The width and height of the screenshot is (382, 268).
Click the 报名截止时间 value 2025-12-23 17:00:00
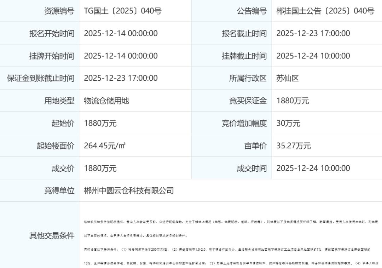313,34
